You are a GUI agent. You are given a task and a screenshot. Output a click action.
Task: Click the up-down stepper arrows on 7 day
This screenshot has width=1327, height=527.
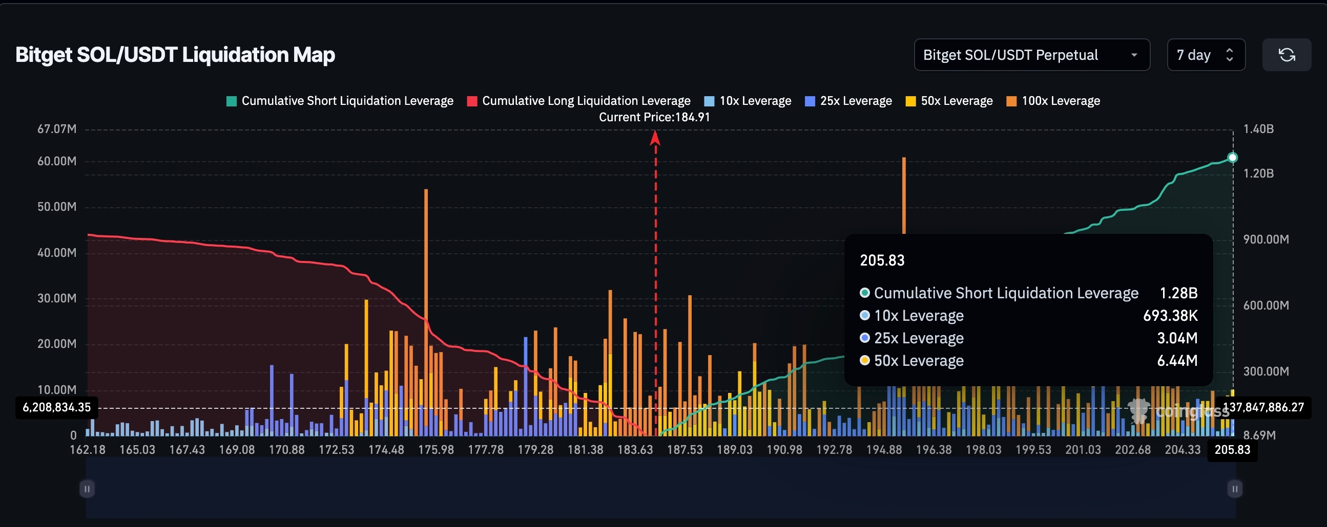(x=1230, y=55)
